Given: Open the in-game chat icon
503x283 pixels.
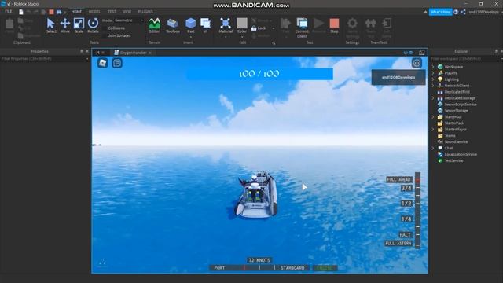Looking at the screenshot, I should [x=117, y=63].
